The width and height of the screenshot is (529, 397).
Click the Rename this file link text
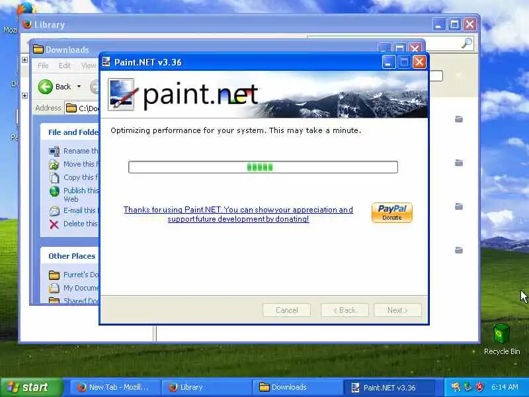coord(81,151)
